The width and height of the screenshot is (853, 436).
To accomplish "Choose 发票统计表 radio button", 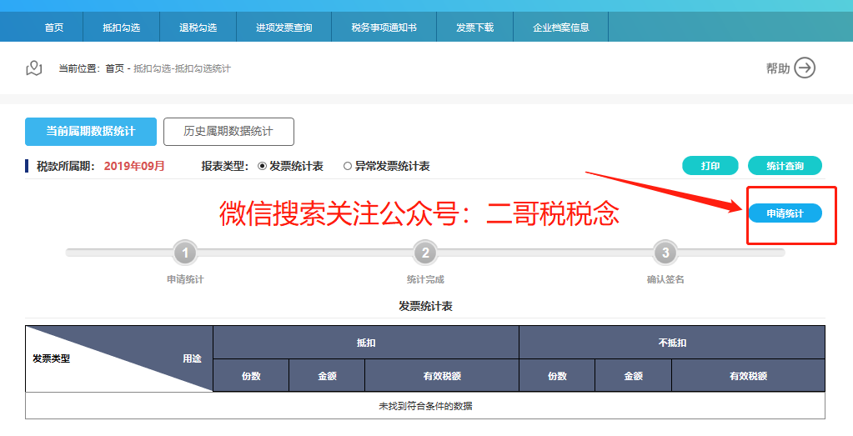I will pos(262,167).
